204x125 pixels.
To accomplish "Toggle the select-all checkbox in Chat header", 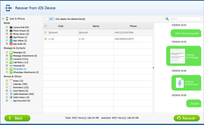I will click(46, 26).
